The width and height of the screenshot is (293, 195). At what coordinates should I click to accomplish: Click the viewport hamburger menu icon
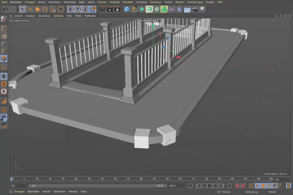11,16
